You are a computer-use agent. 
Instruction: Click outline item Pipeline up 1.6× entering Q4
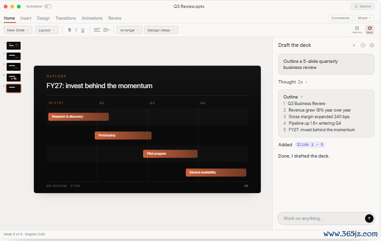[315, 123]
